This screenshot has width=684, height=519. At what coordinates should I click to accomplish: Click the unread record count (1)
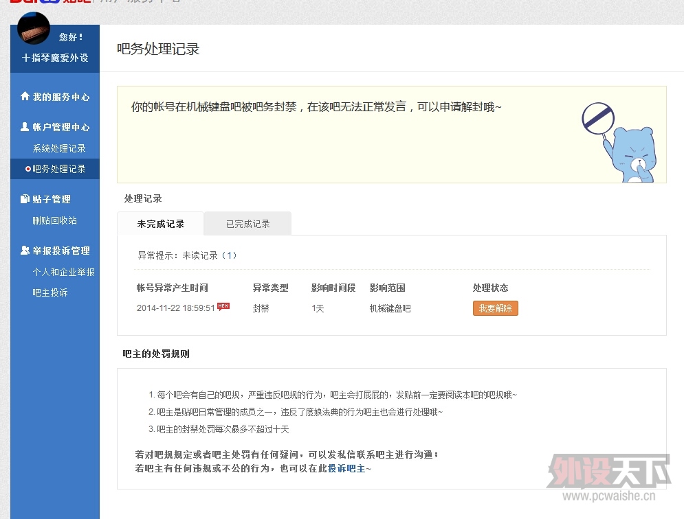229,255
